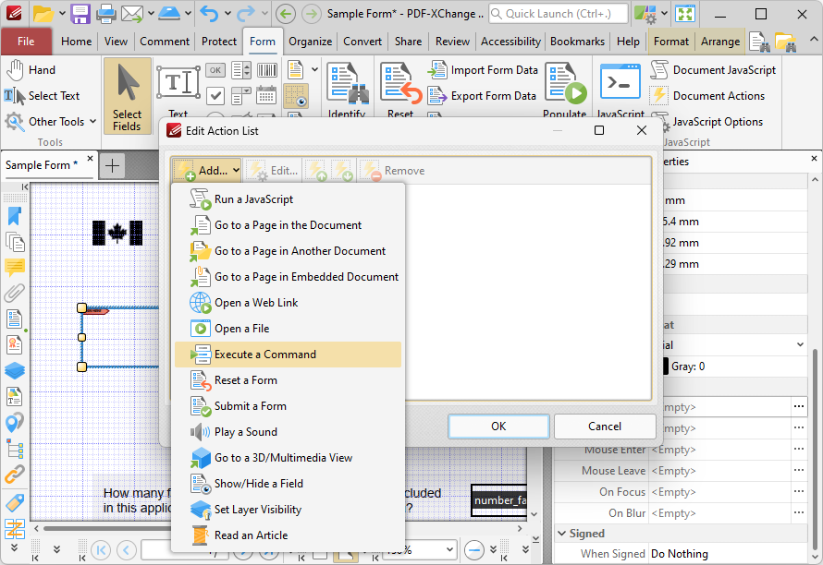
Task: Select the Hand tool
Action: [31, 70]
